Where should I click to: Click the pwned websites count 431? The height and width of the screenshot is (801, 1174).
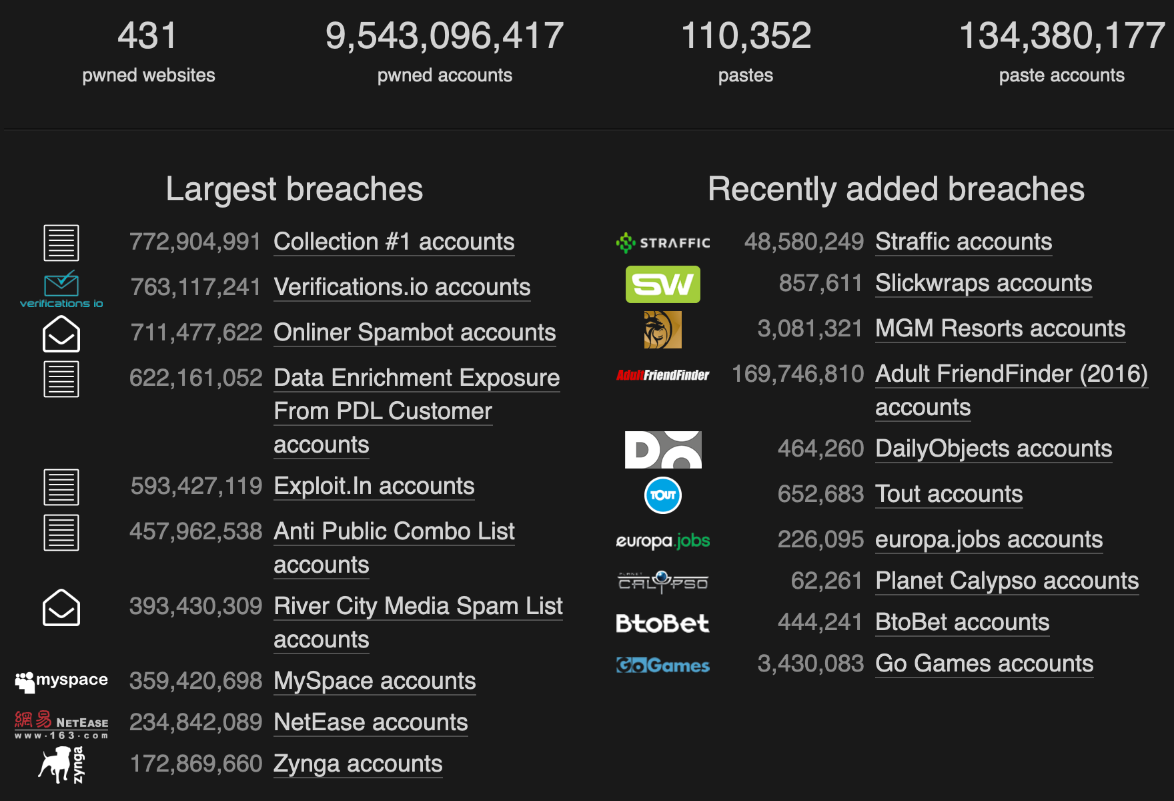tap(147, 35)
